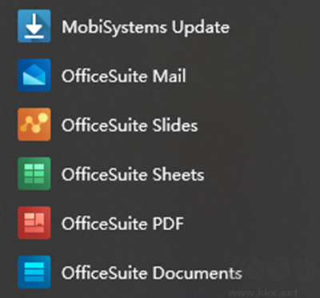Viewport: 320px width, 298px height.
Task: Launch the green OfficeSuite Sheets grid icon
Action: click(34, 173)
